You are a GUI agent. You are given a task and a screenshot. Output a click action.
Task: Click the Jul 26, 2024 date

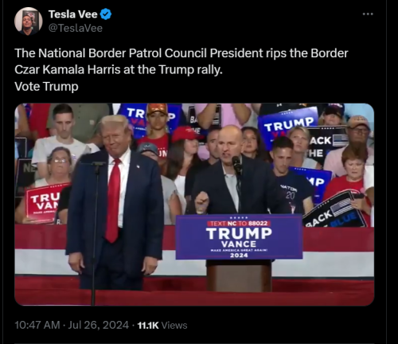click(99, 325)
